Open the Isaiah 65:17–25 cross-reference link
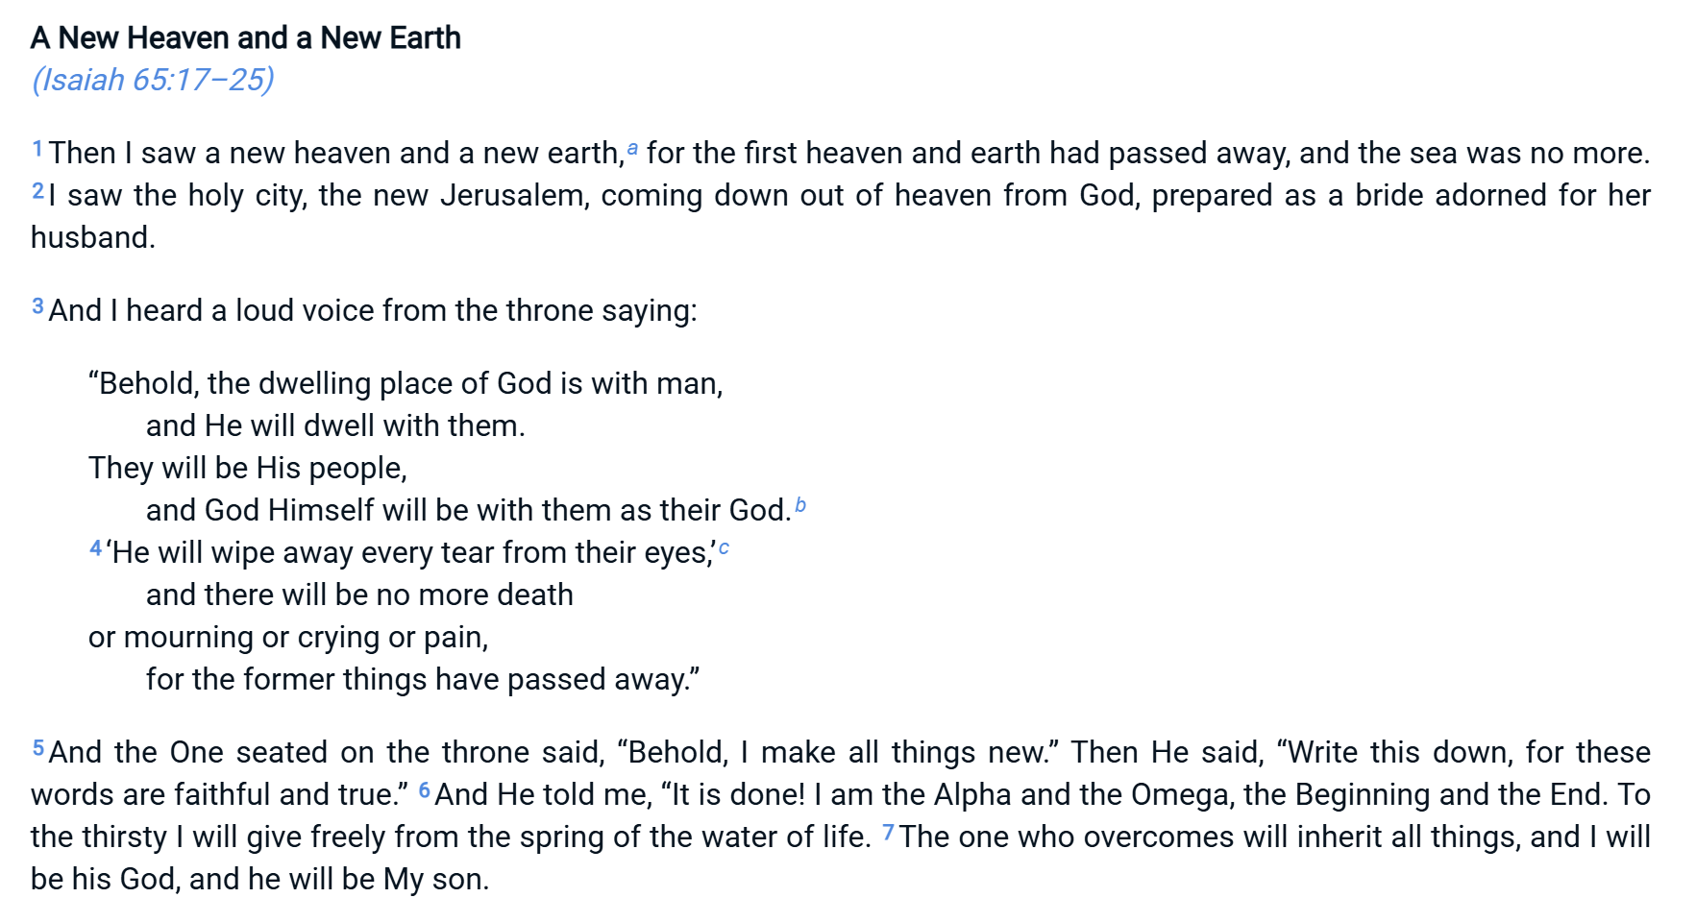The width and height of the screenshot is (1696, 898). [x=153, y=79]
